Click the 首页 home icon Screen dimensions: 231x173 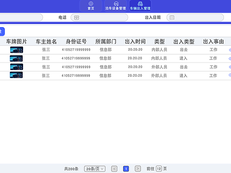coord(91,4)
